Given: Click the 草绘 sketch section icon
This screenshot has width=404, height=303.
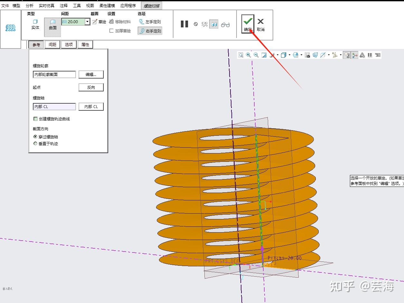Looking at the screenshot, I should pyautogui.click(x=99, y=22).
